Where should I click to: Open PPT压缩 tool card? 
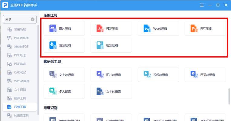click(x=205, y=28)
